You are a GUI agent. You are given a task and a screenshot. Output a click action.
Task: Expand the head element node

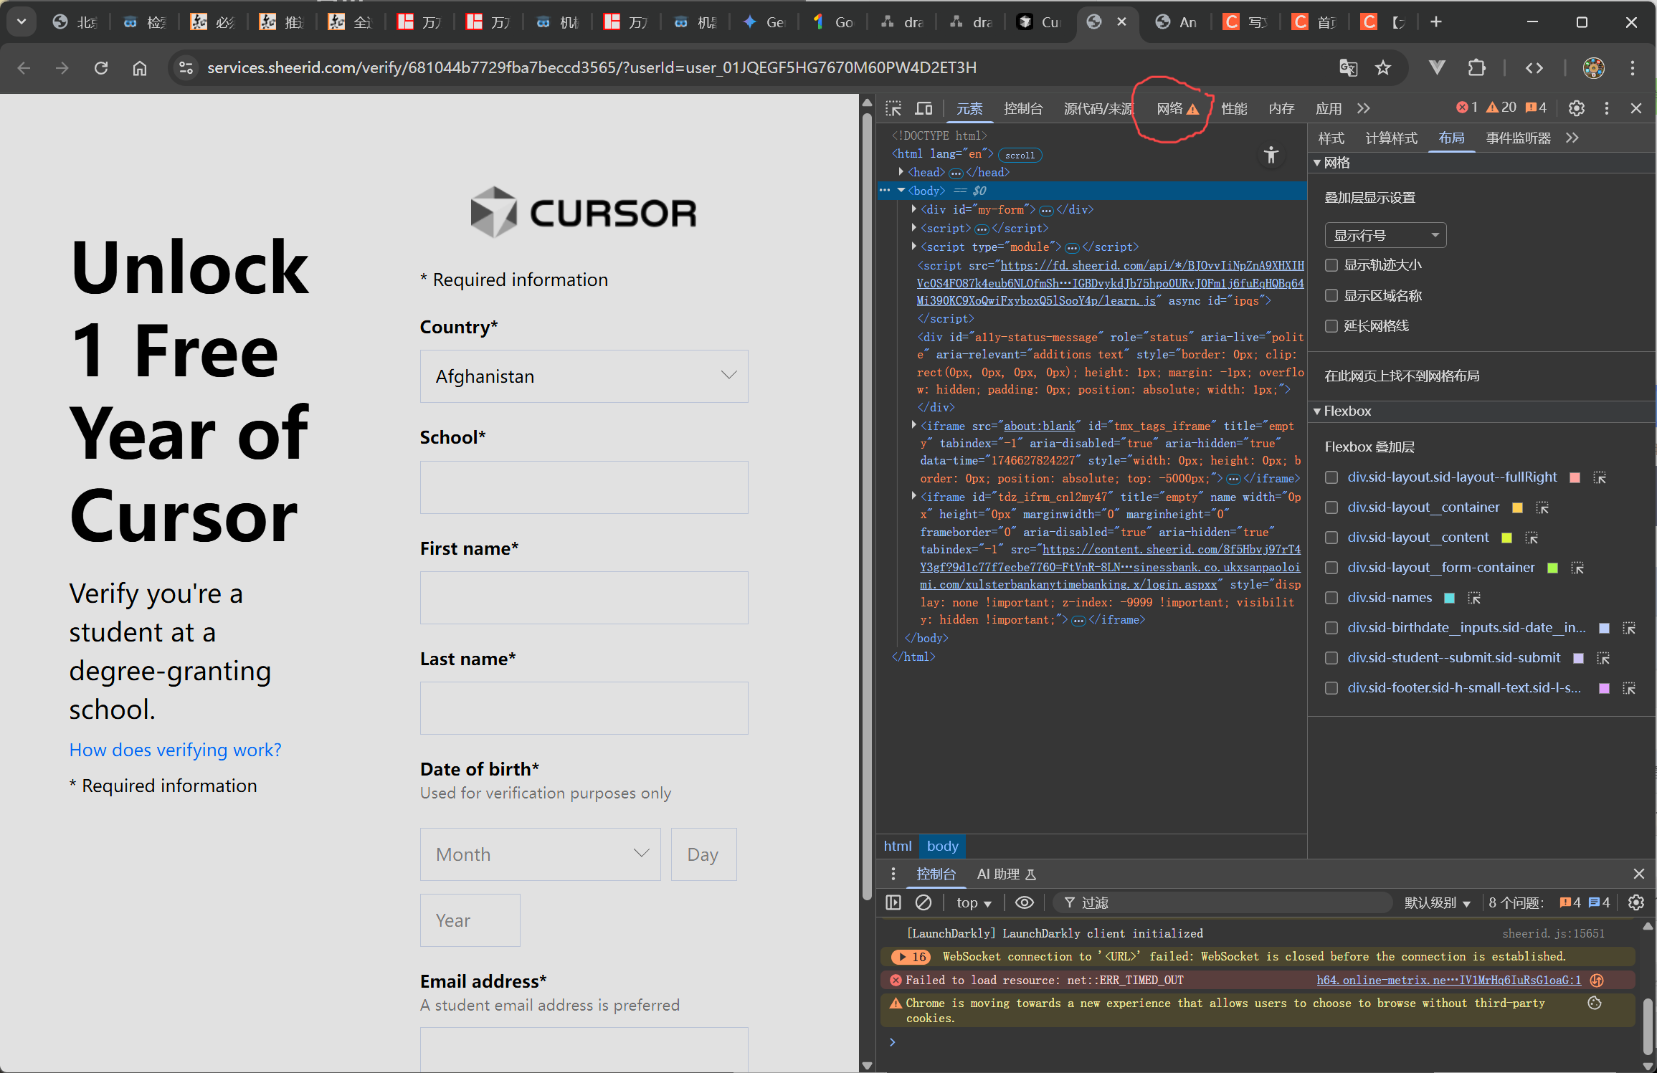(x=901, y=172)
